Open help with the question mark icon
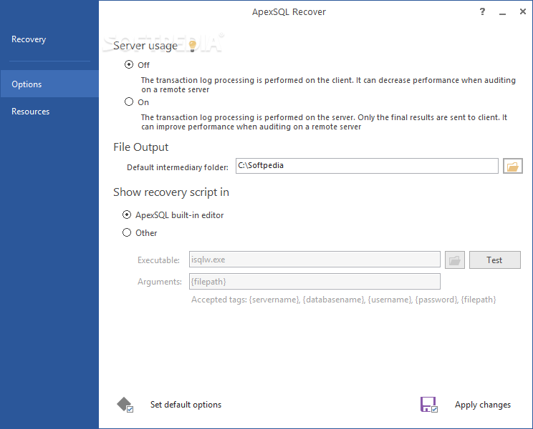 [x=482, y=12]
